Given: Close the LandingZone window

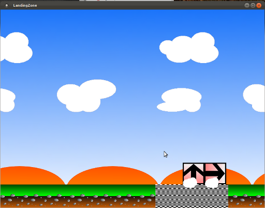Looking at the screenshot, I should pos(259,6).
